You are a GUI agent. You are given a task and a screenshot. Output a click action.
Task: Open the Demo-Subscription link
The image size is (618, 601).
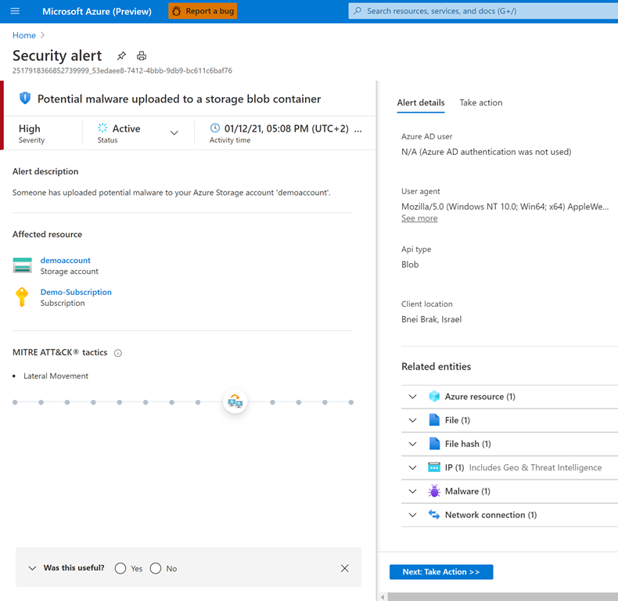coord(76,292)
